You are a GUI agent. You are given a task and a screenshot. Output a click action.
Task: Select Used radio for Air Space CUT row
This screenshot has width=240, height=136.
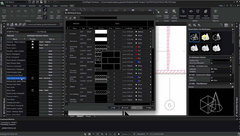point(151,32)
